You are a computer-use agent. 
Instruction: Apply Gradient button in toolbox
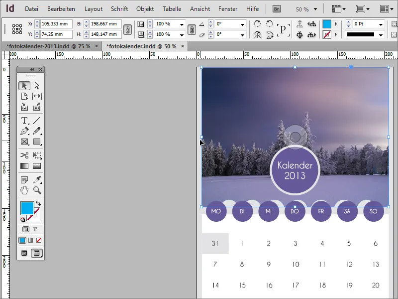[30, 240]
